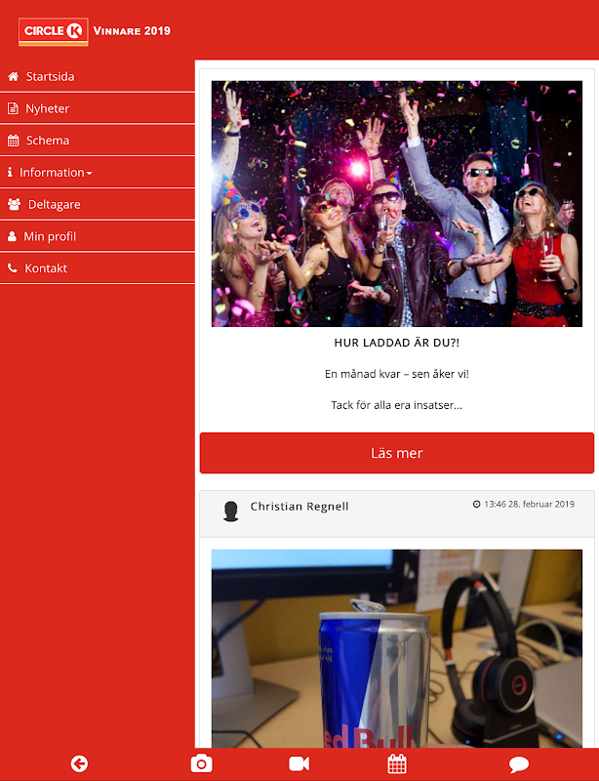Click the home icon beside Startsida

click(14, 77)
